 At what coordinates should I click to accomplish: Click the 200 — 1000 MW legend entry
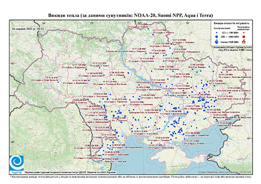pyautogui.click(x=229, y=36)
